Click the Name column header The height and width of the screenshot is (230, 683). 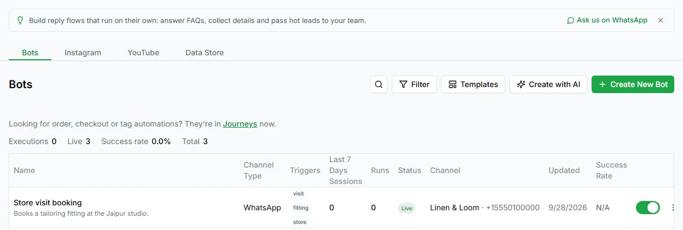click(24, 170)
